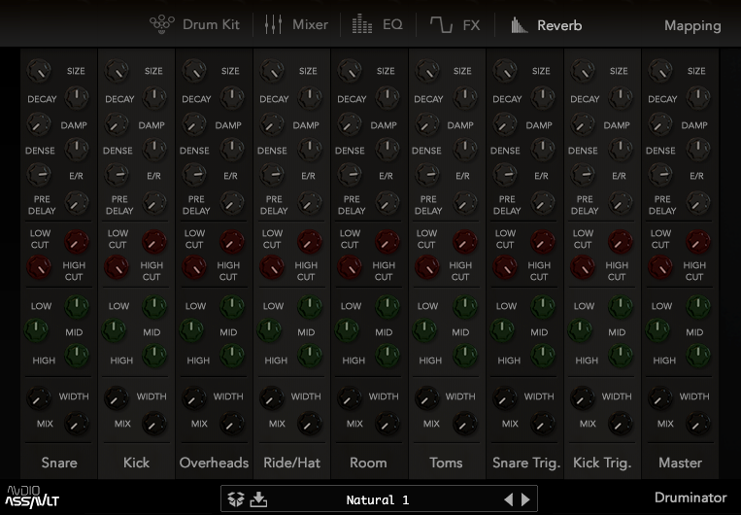Go to next preset arrow
This screenshot has height=515, width=741.
point(525,499)
